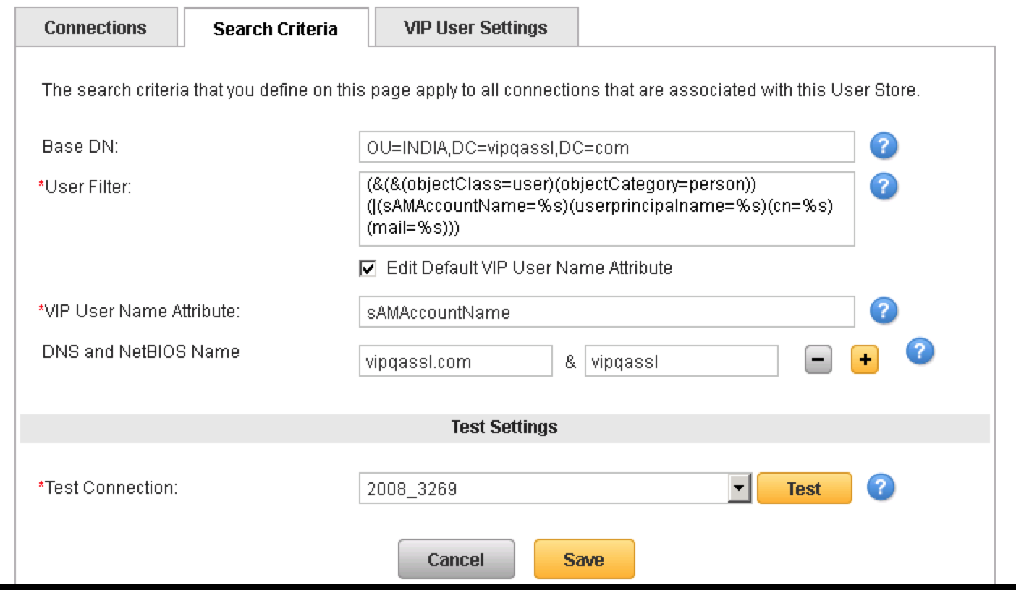This screenshot has width=1016, height=590.
Task: Open the VIP User Settings tab
Action: (475, 27)
